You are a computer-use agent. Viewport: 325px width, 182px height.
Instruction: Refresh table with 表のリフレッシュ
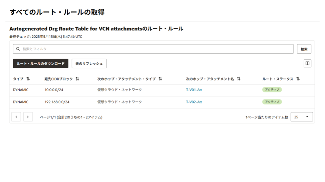89,63
